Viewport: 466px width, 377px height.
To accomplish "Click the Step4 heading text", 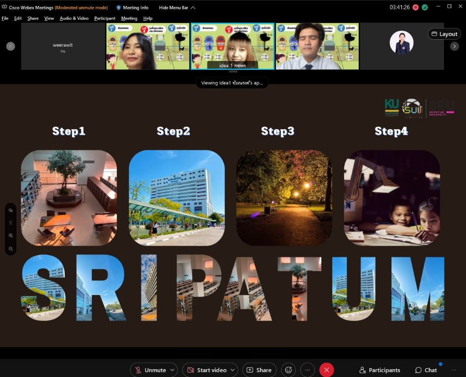I will (x=391, y=131).
